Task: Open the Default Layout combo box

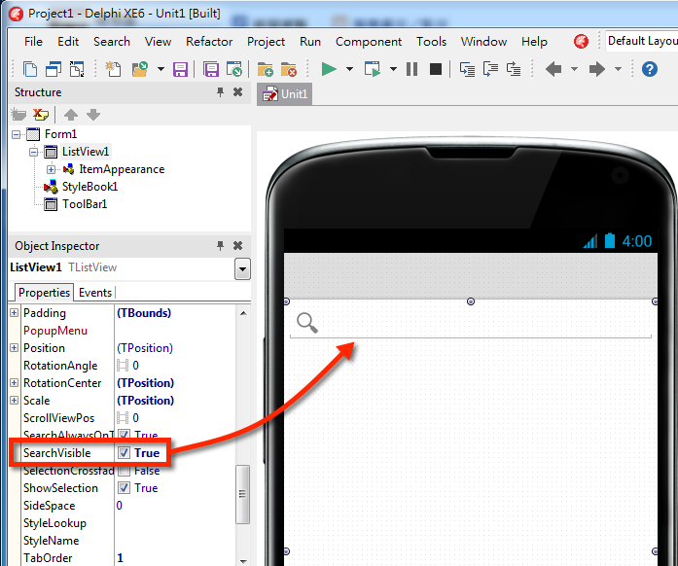Action: (x=642, y=41)
